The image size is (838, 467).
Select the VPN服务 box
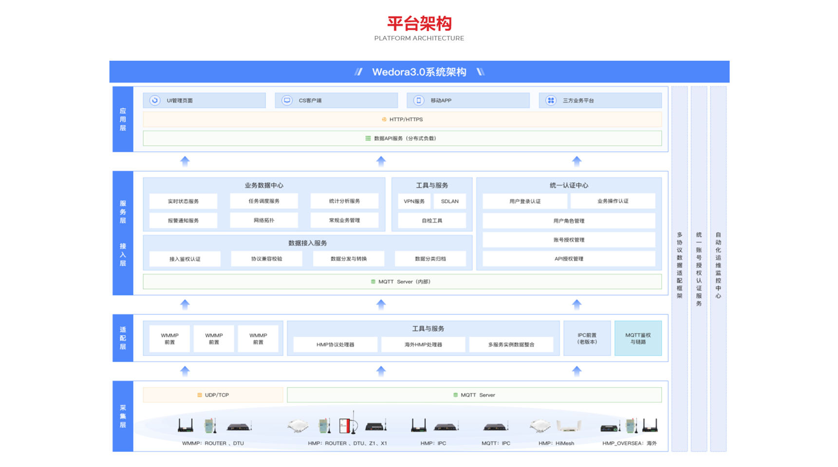click(x=414, y=201)
